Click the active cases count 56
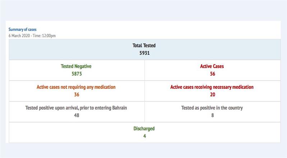The width and height of the screenshot is (287, 158). click(213, 74)
